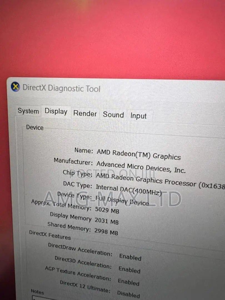
Task: Switch to the System tab
Action: 28,111
